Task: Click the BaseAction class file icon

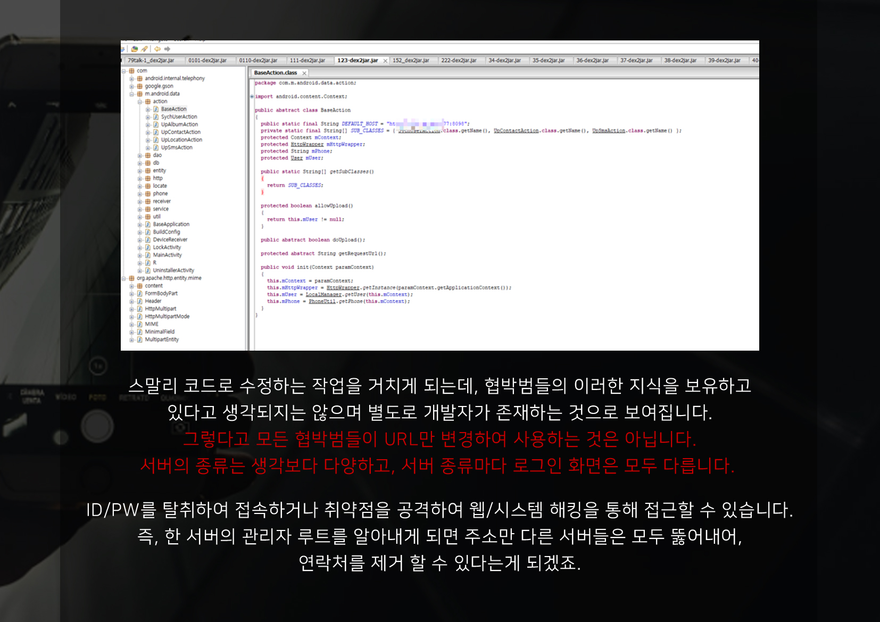Action: 156,109
